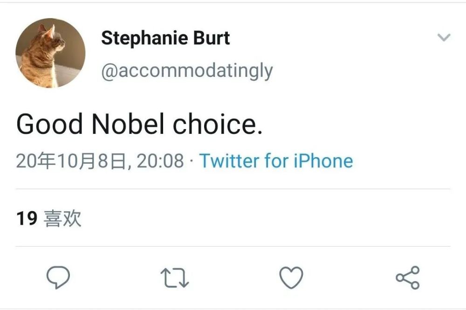The image size is (466, 310).
Task: Like the tweet with the heart icon
Action: coord(291,278)
